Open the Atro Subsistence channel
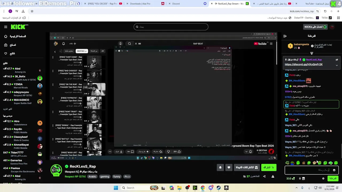This screenshot has width=342, height=192. coord(23,123)
